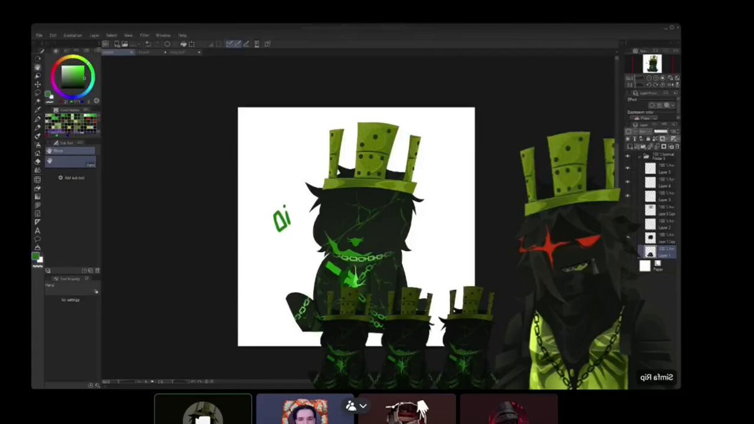Select the Balloon tool

pyautogui.click(x=38, y=239)
